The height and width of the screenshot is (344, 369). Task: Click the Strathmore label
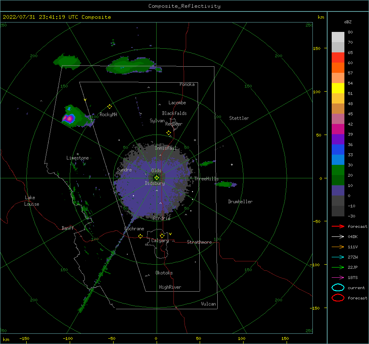tap(199, 242)
